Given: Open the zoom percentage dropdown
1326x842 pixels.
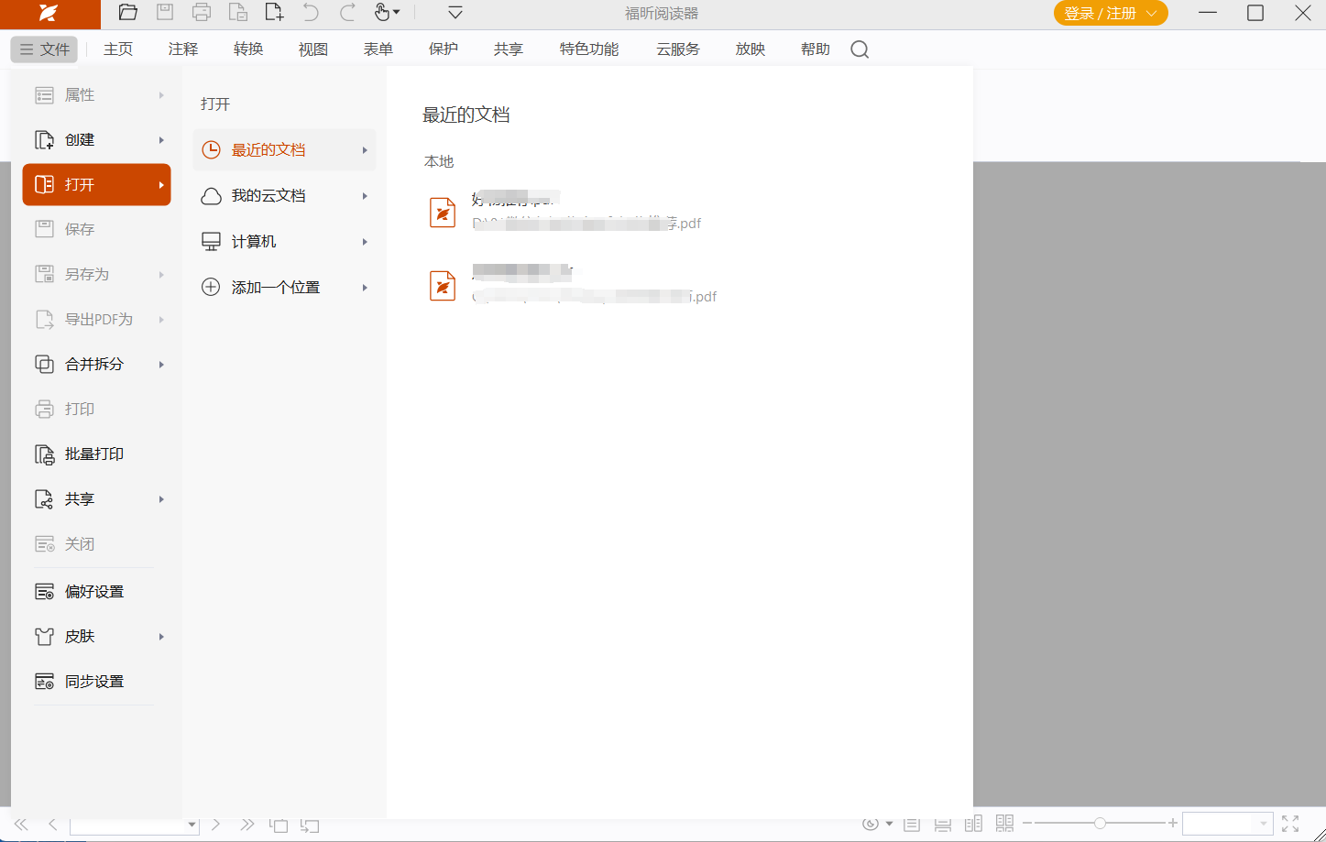Looking at the screenshot, I should [1264, 824].
